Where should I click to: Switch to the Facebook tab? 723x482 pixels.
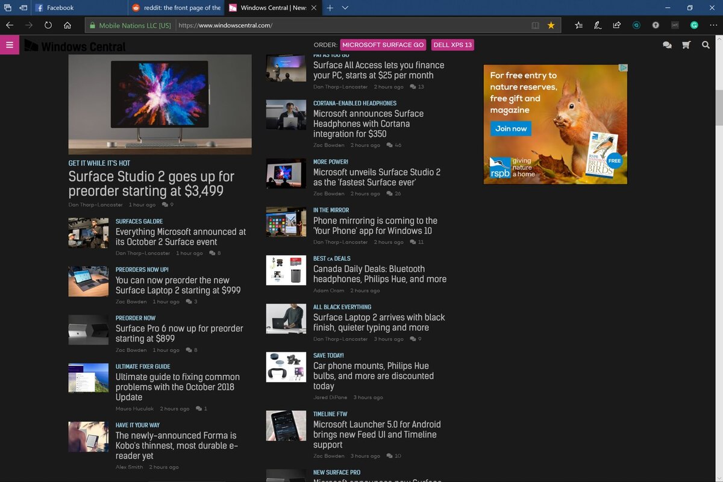pyautogui.click(x=80, y=8)
